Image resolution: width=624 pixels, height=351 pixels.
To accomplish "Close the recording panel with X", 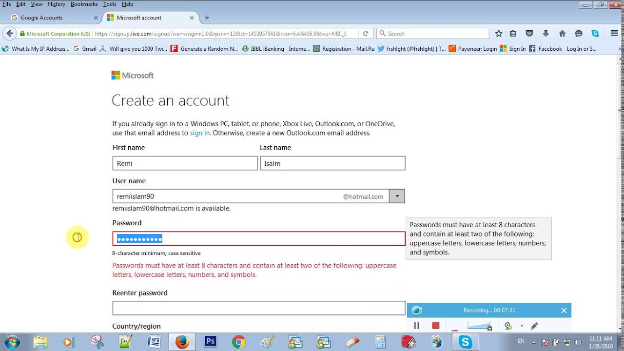I will (564, 311).
